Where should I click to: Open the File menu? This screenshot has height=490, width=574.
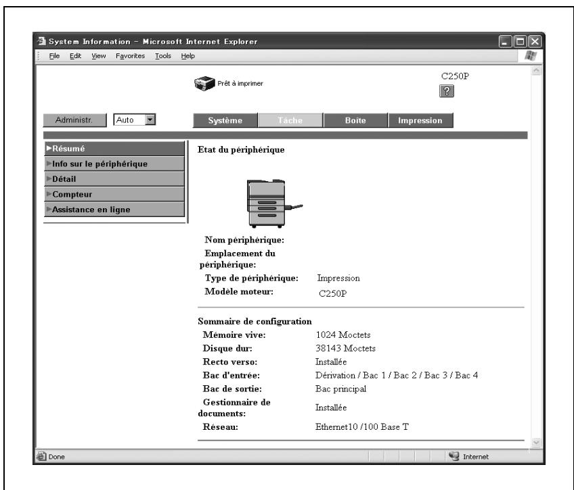coord(54,56)
